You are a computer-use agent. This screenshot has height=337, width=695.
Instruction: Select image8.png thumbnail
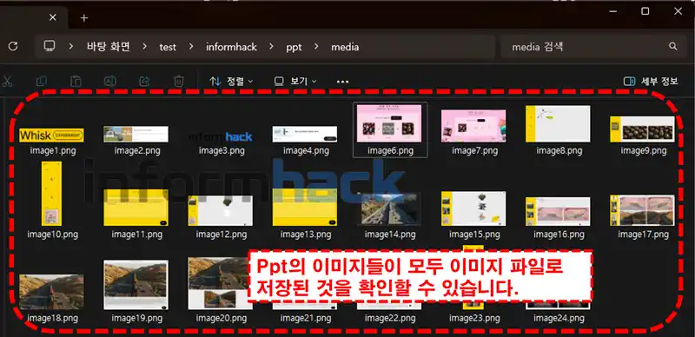click(558, 123)
